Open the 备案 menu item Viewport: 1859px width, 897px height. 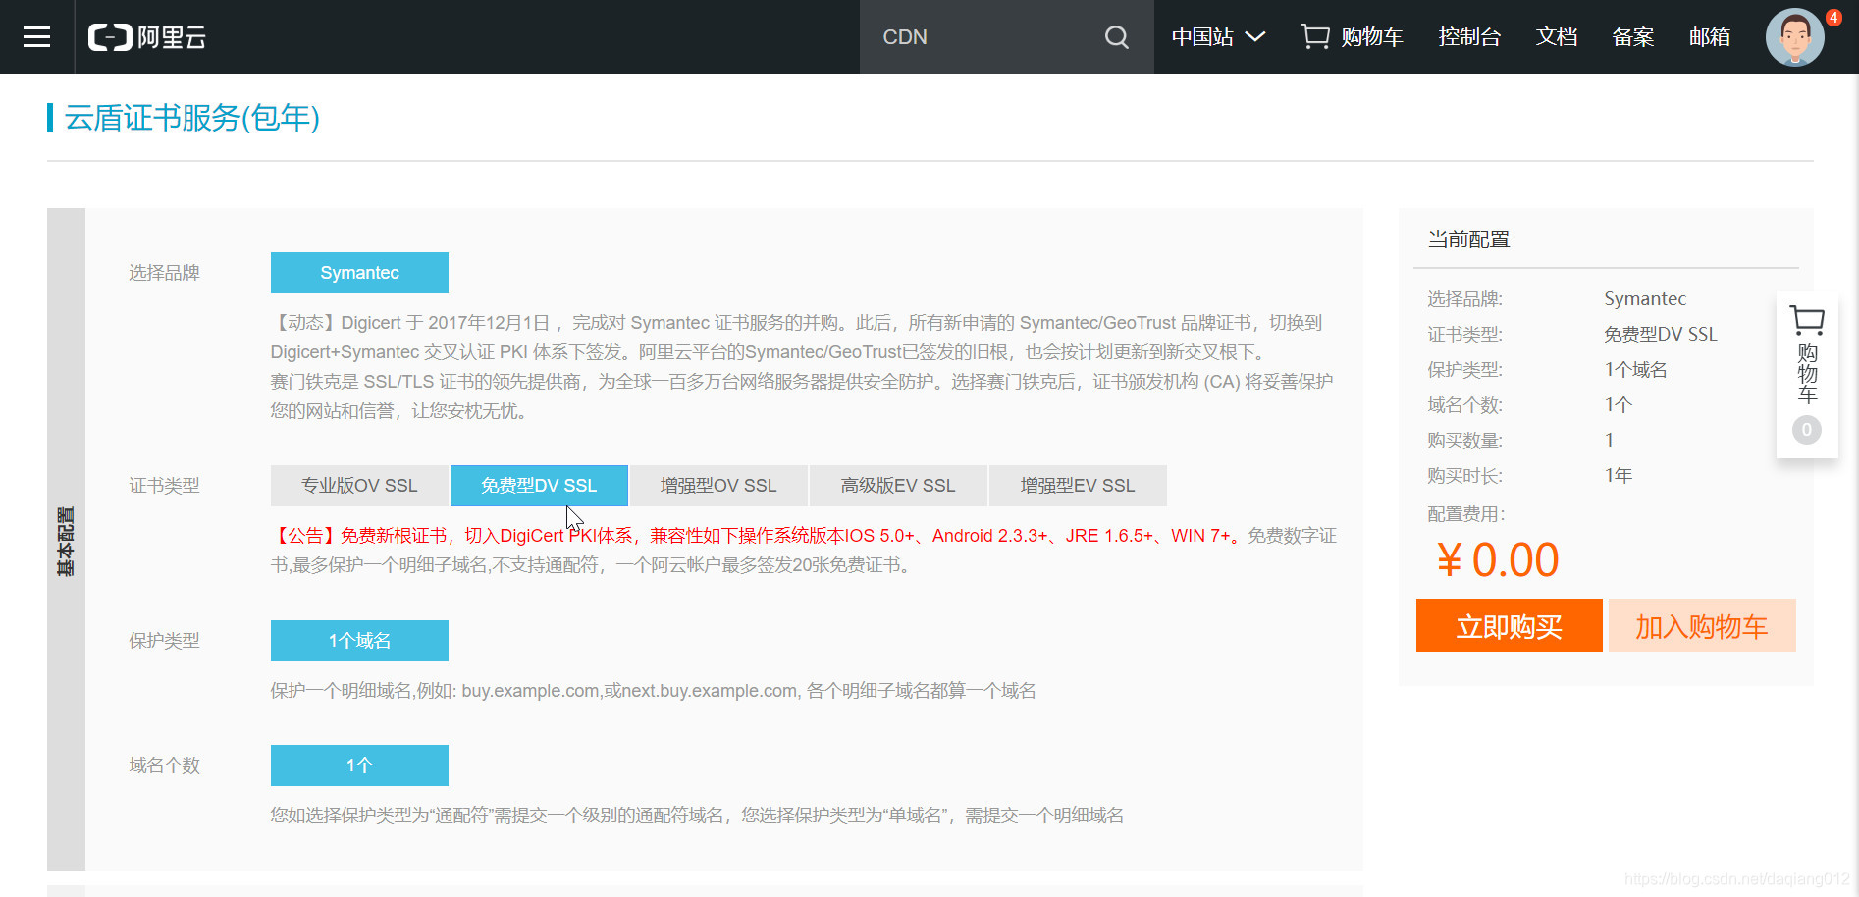pos(1633,37)
